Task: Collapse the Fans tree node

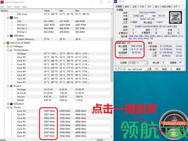Action: [8, 18]
